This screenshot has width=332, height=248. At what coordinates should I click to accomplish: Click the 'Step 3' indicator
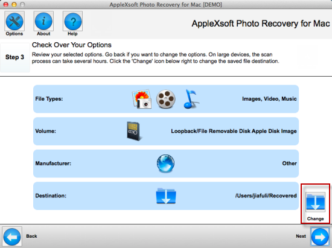tap(14, 57)
